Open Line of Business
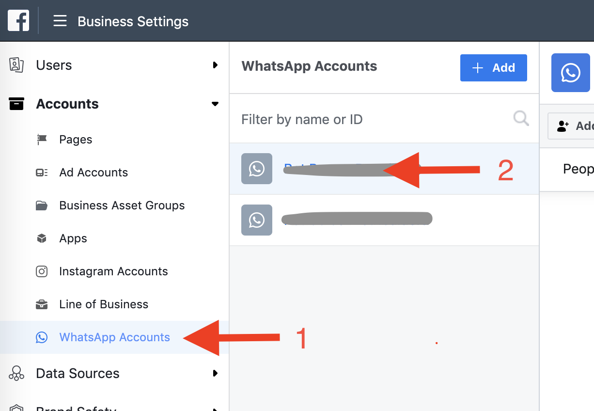 coord(104,304)
